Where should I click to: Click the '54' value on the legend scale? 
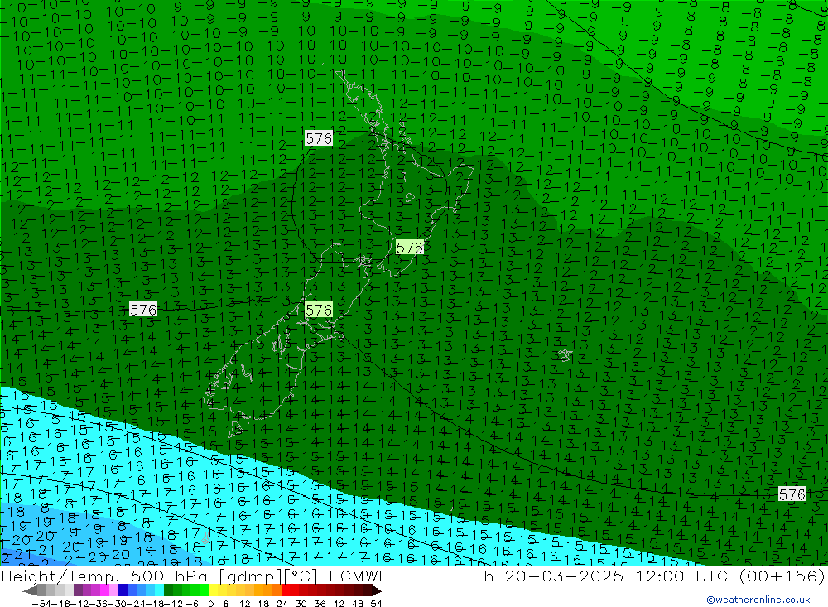click(x=376, y=604)
